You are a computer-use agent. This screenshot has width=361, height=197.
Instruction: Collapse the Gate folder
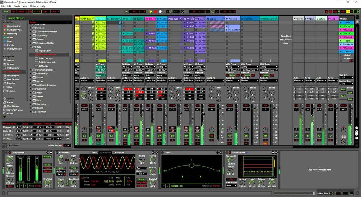tap(31, 47)
